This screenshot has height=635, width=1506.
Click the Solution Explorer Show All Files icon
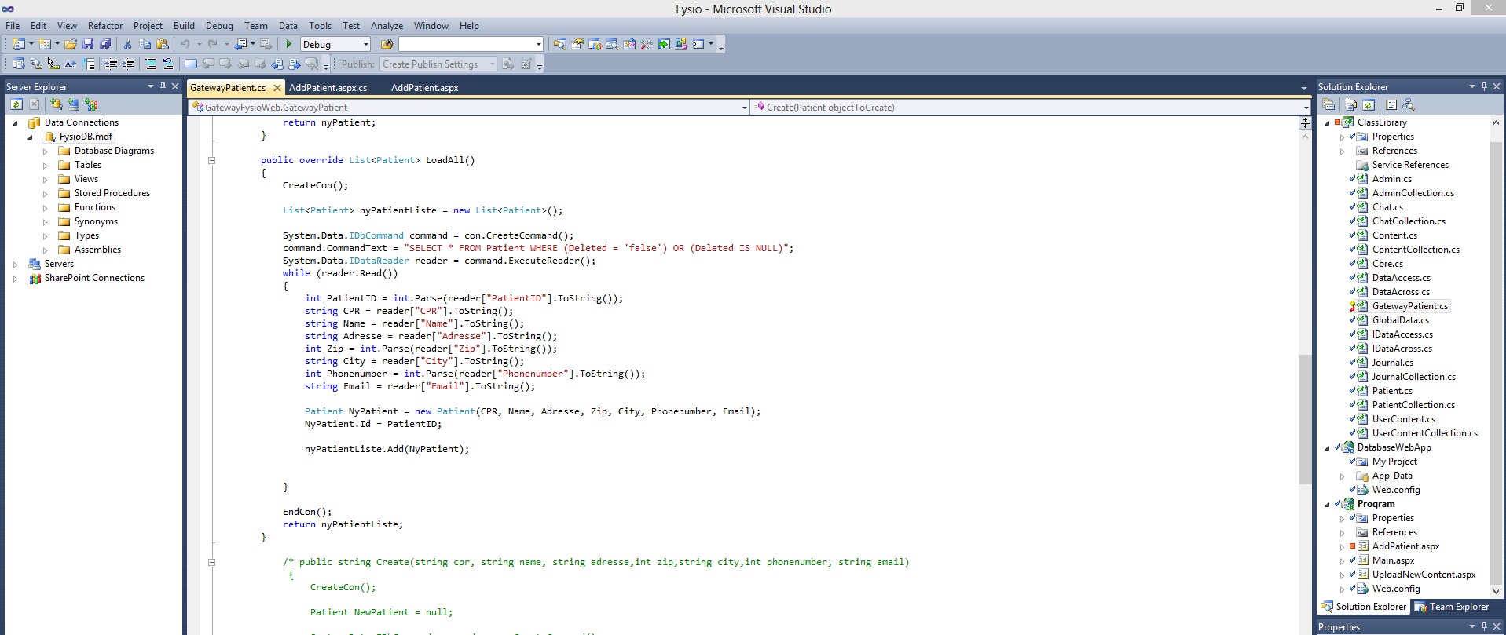tap(1350, 104)
